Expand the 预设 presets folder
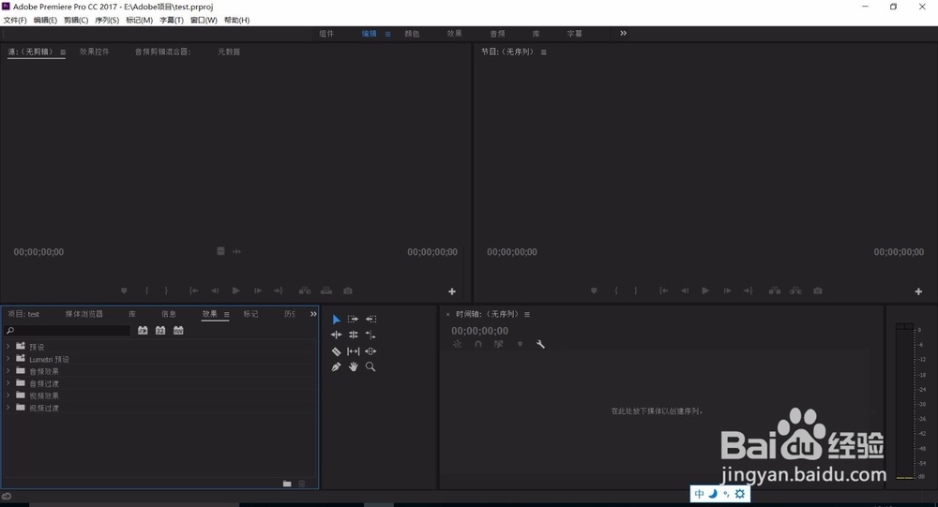The width and height of the screenshot is (938, 507). point(8,347)
